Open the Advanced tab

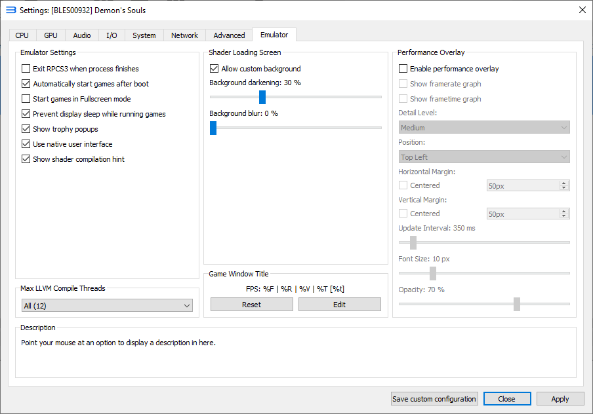(x=229, y=35)
